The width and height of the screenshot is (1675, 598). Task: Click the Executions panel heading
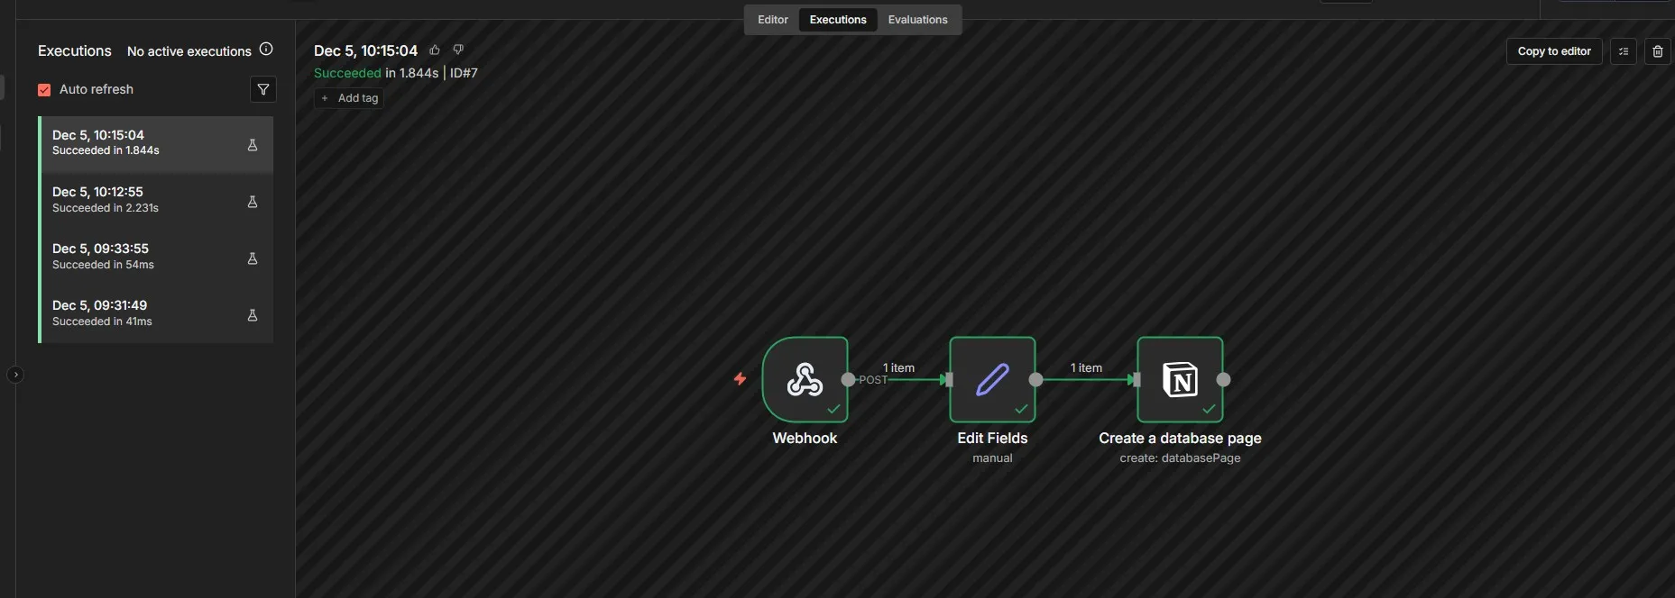[75, 51]
